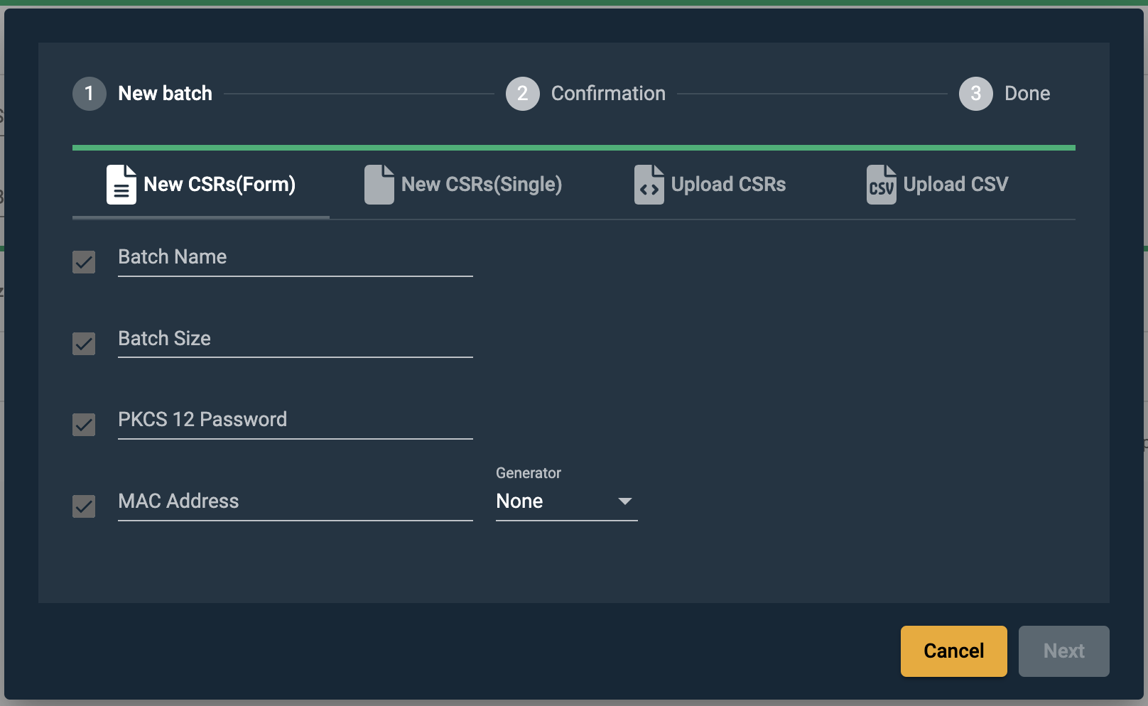Uncheck the Batch Name checkbox
The image size is (1148, 706).
tap(83, 262)
